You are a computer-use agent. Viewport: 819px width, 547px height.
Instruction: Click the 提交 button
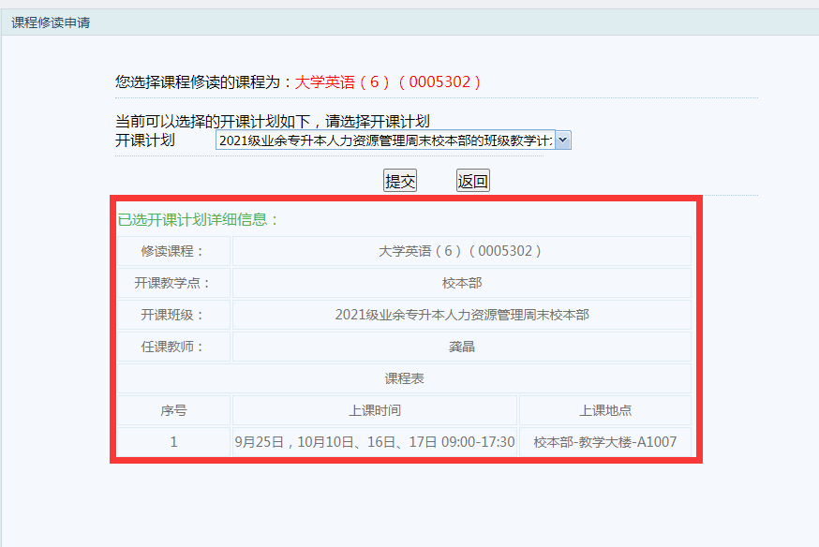pyautogui.click(x=400, y=182)
